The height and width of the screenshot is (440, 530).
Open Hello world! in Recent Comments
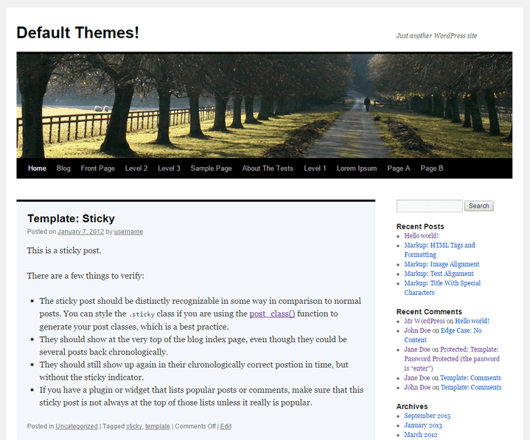(473, 321)
